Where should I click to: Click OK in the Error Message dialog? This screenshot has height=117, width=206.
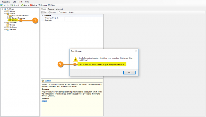130,73
